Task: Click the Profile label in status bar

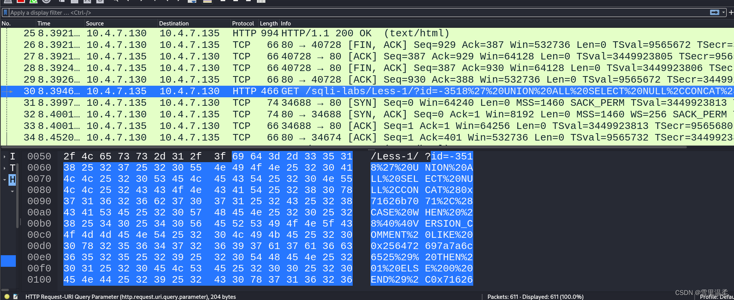Action: point(717,297)
